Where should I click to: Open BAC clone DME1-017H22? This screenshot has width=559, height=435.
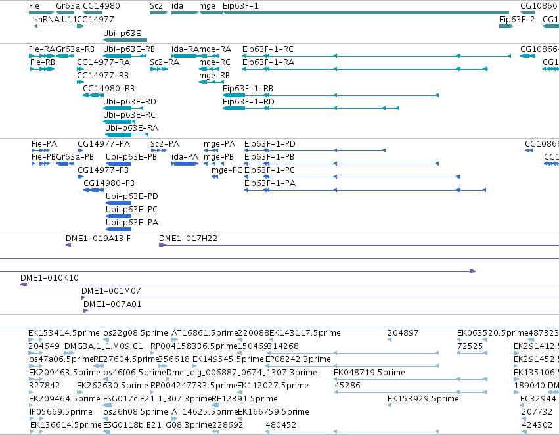(359, 245)
